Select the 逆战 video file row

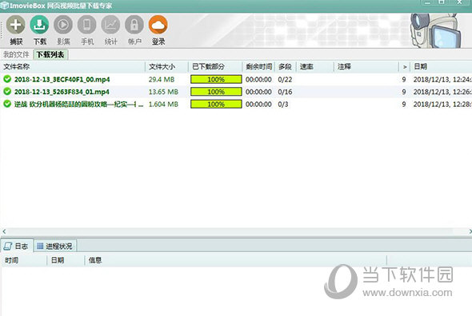[78, 104]
